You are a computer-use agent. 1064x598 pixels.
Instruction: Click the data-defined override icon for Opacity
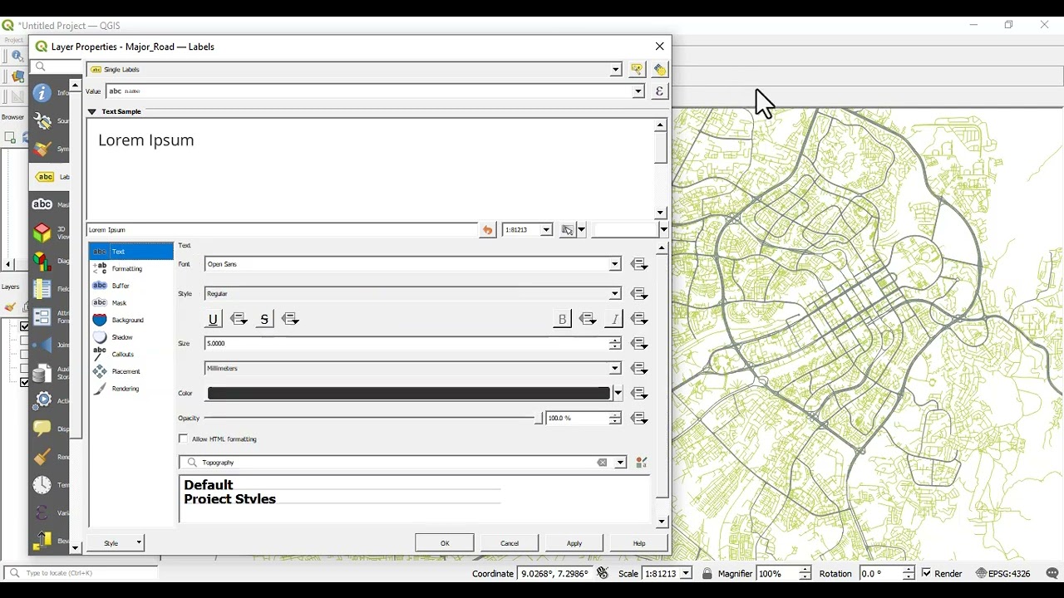coord(639,419)
